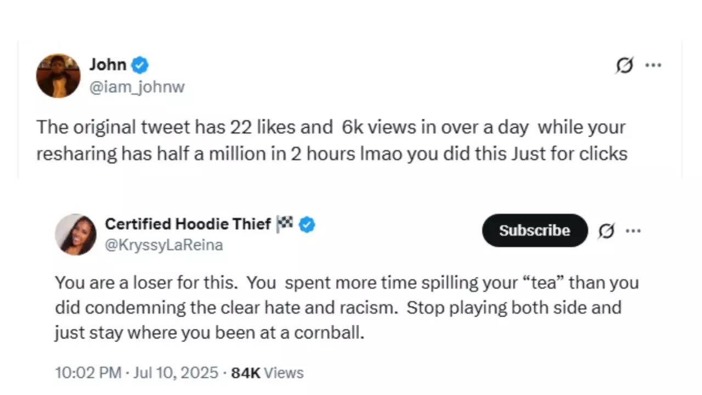Click the 10:02 PM time link
This screenshot has height=395, width=702.
coord(88,373)
